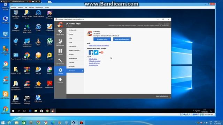Open PowerISO desktop shortcut

(x=49, y=56)
